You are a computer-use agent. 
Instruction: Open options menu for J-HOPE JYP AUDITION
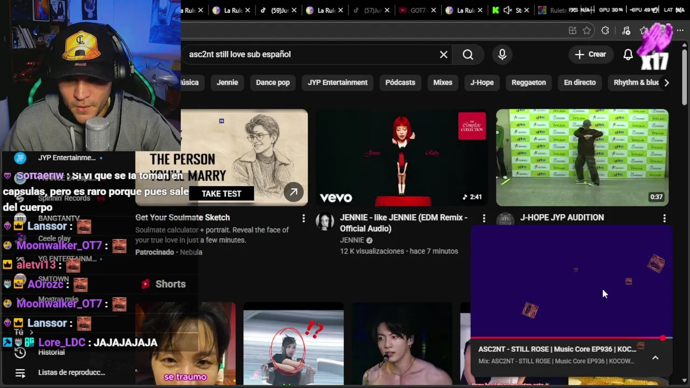click(x=665, y=218)
